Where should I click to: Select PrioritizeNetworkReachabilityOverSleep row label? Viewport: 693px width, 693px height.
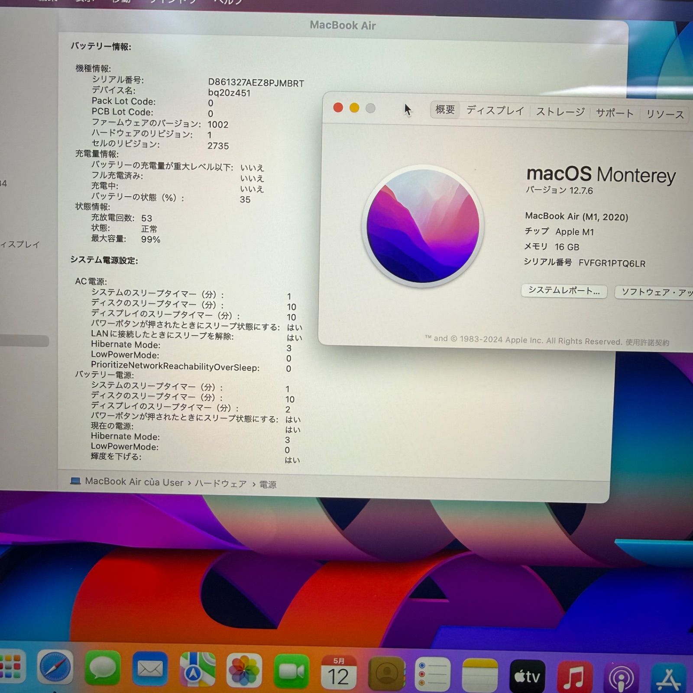175,366
